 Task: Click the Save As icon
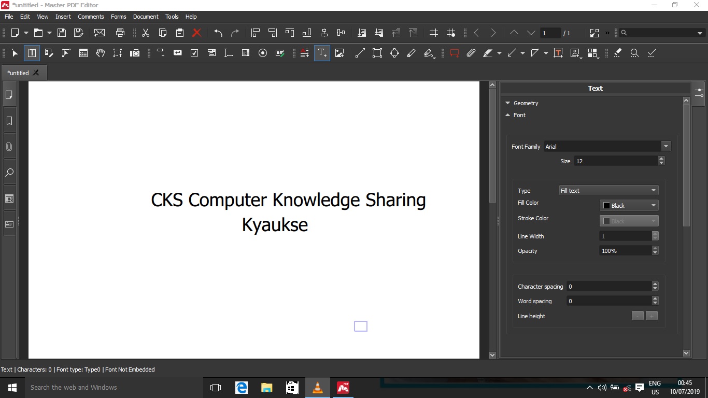click(x=79, y=33)
